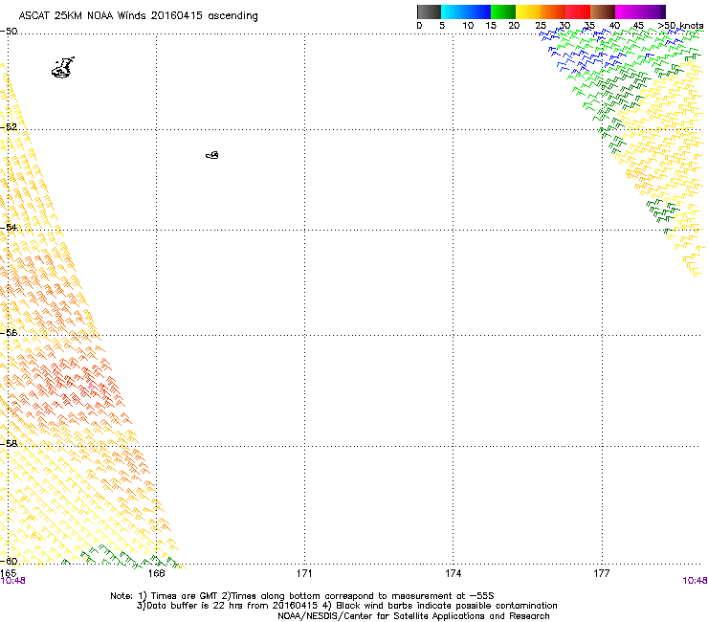The width and height of the screenshot is (708, 622).
Task: Click the '0' label under the color scale
Action: tap(419, 26)
